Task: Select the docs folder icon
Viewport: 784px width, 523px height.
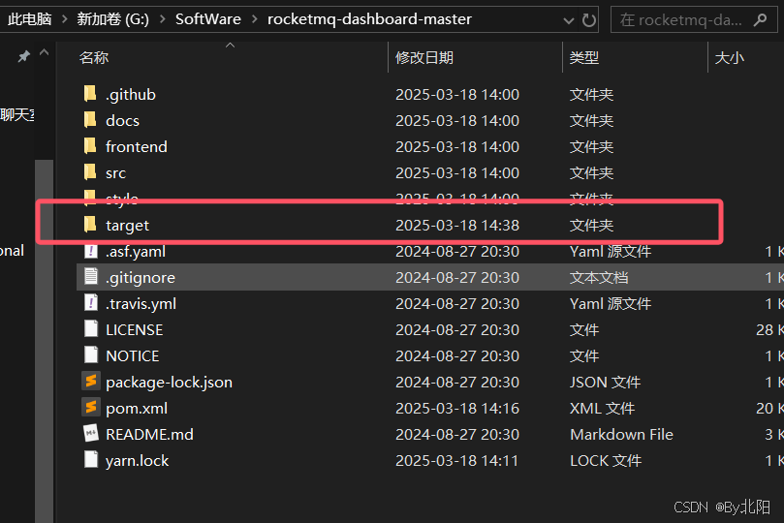Action: tap(90, 120)
